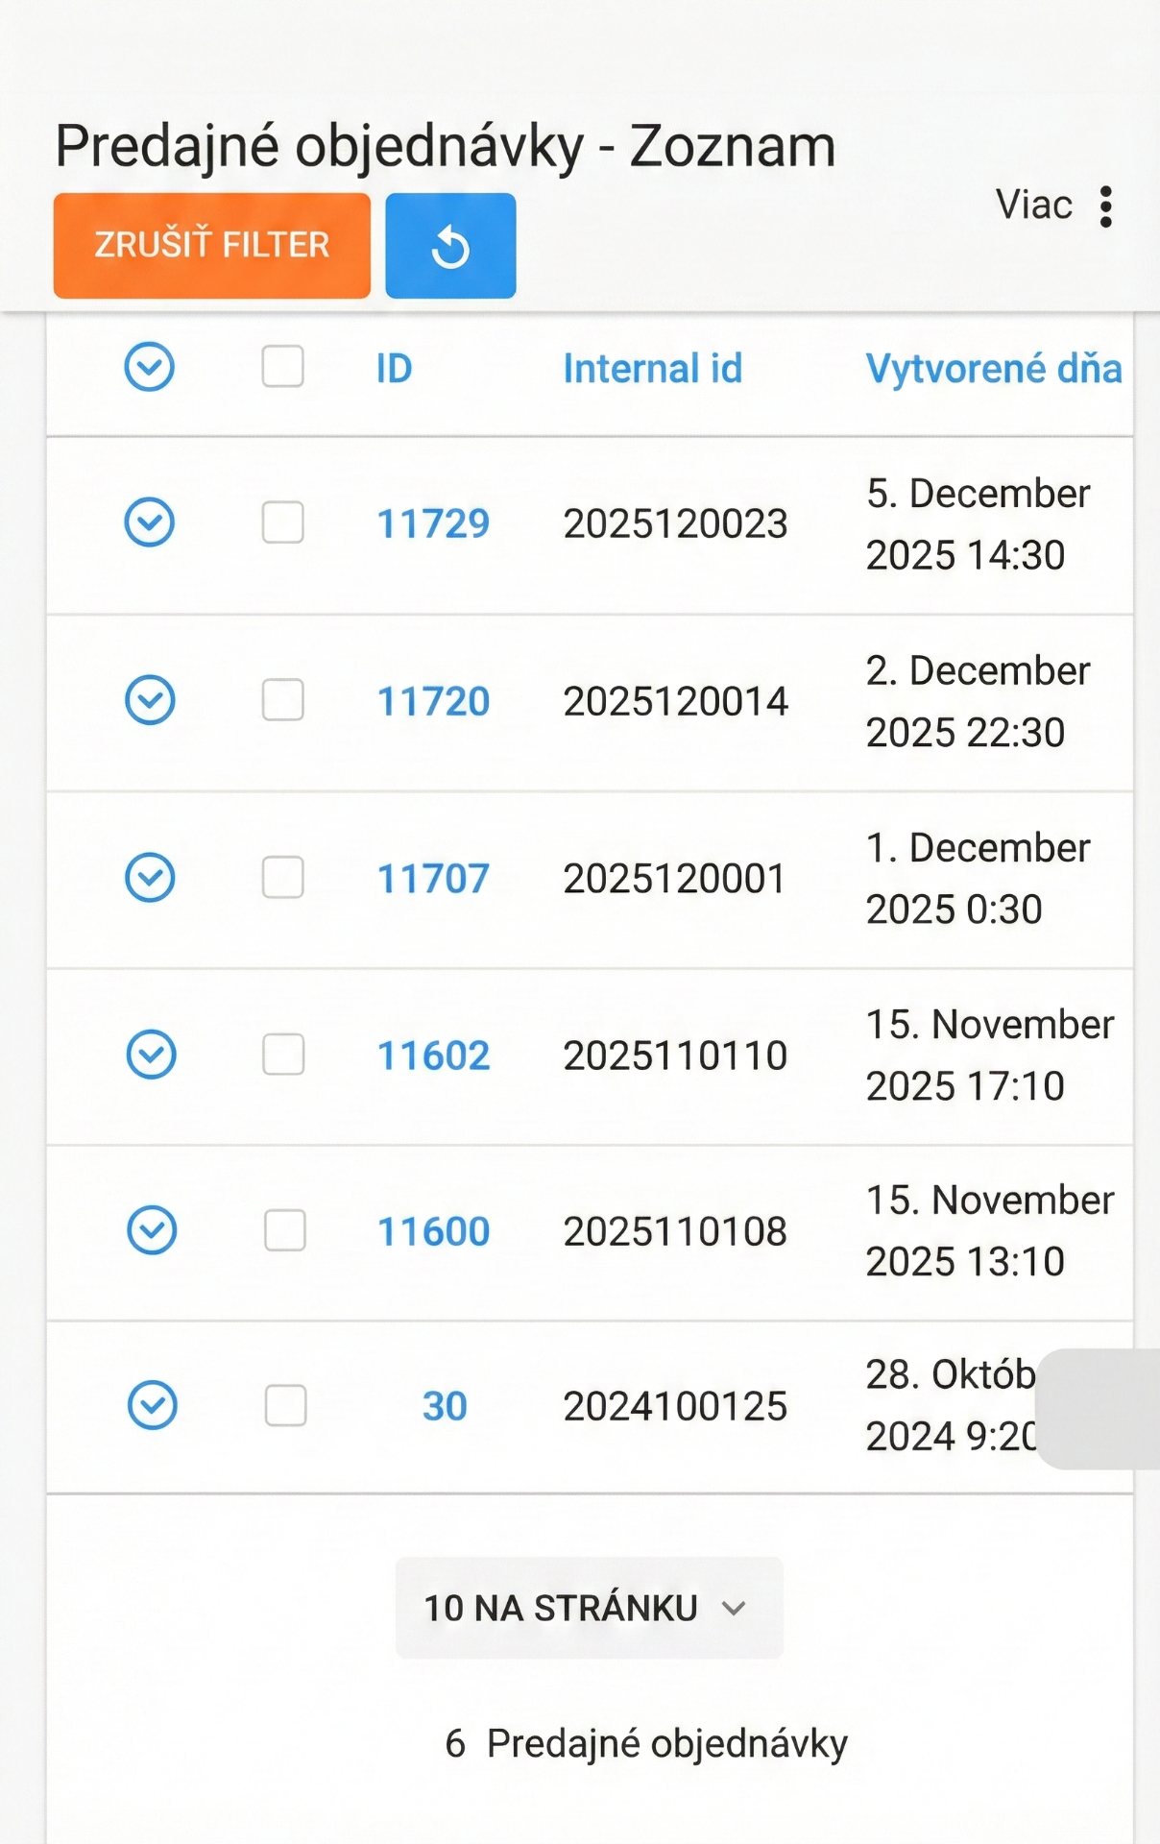Click circled check icon for order 11602
This screenshot has width=1160, height=1844.
(x=152, y=1055)
